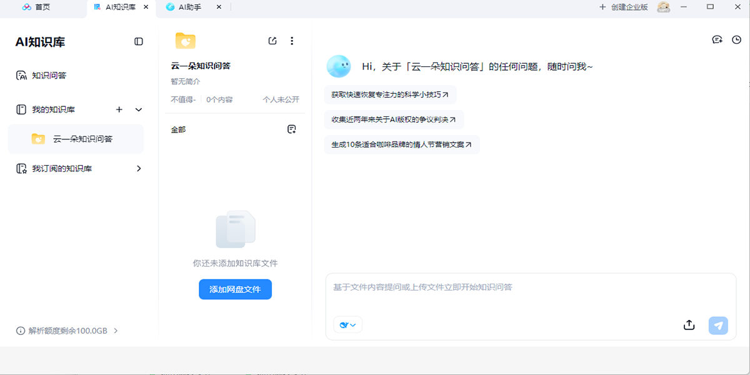Click the upload file icon in chat box
This screenshot has width=750, height=375.
tap(689, 325)
